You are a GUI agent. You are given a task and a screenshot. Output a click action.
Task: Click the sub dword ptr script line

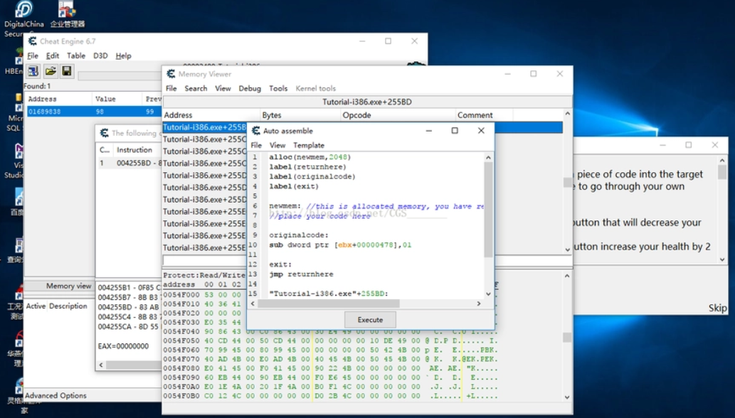tap(340, 245)
